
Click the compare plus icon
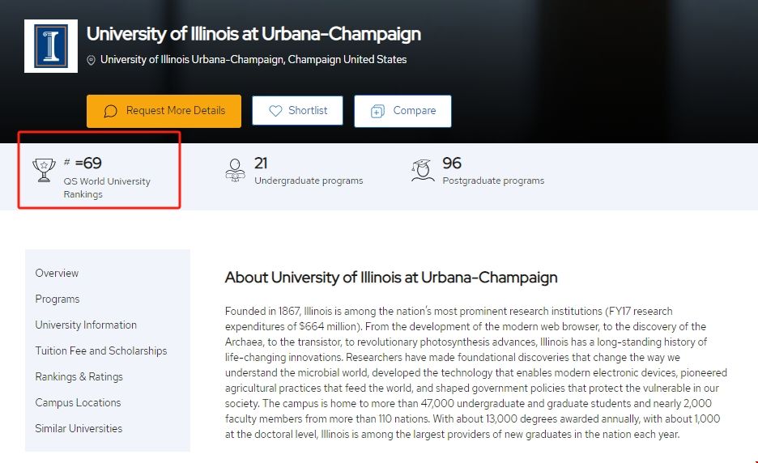point(377,112)
